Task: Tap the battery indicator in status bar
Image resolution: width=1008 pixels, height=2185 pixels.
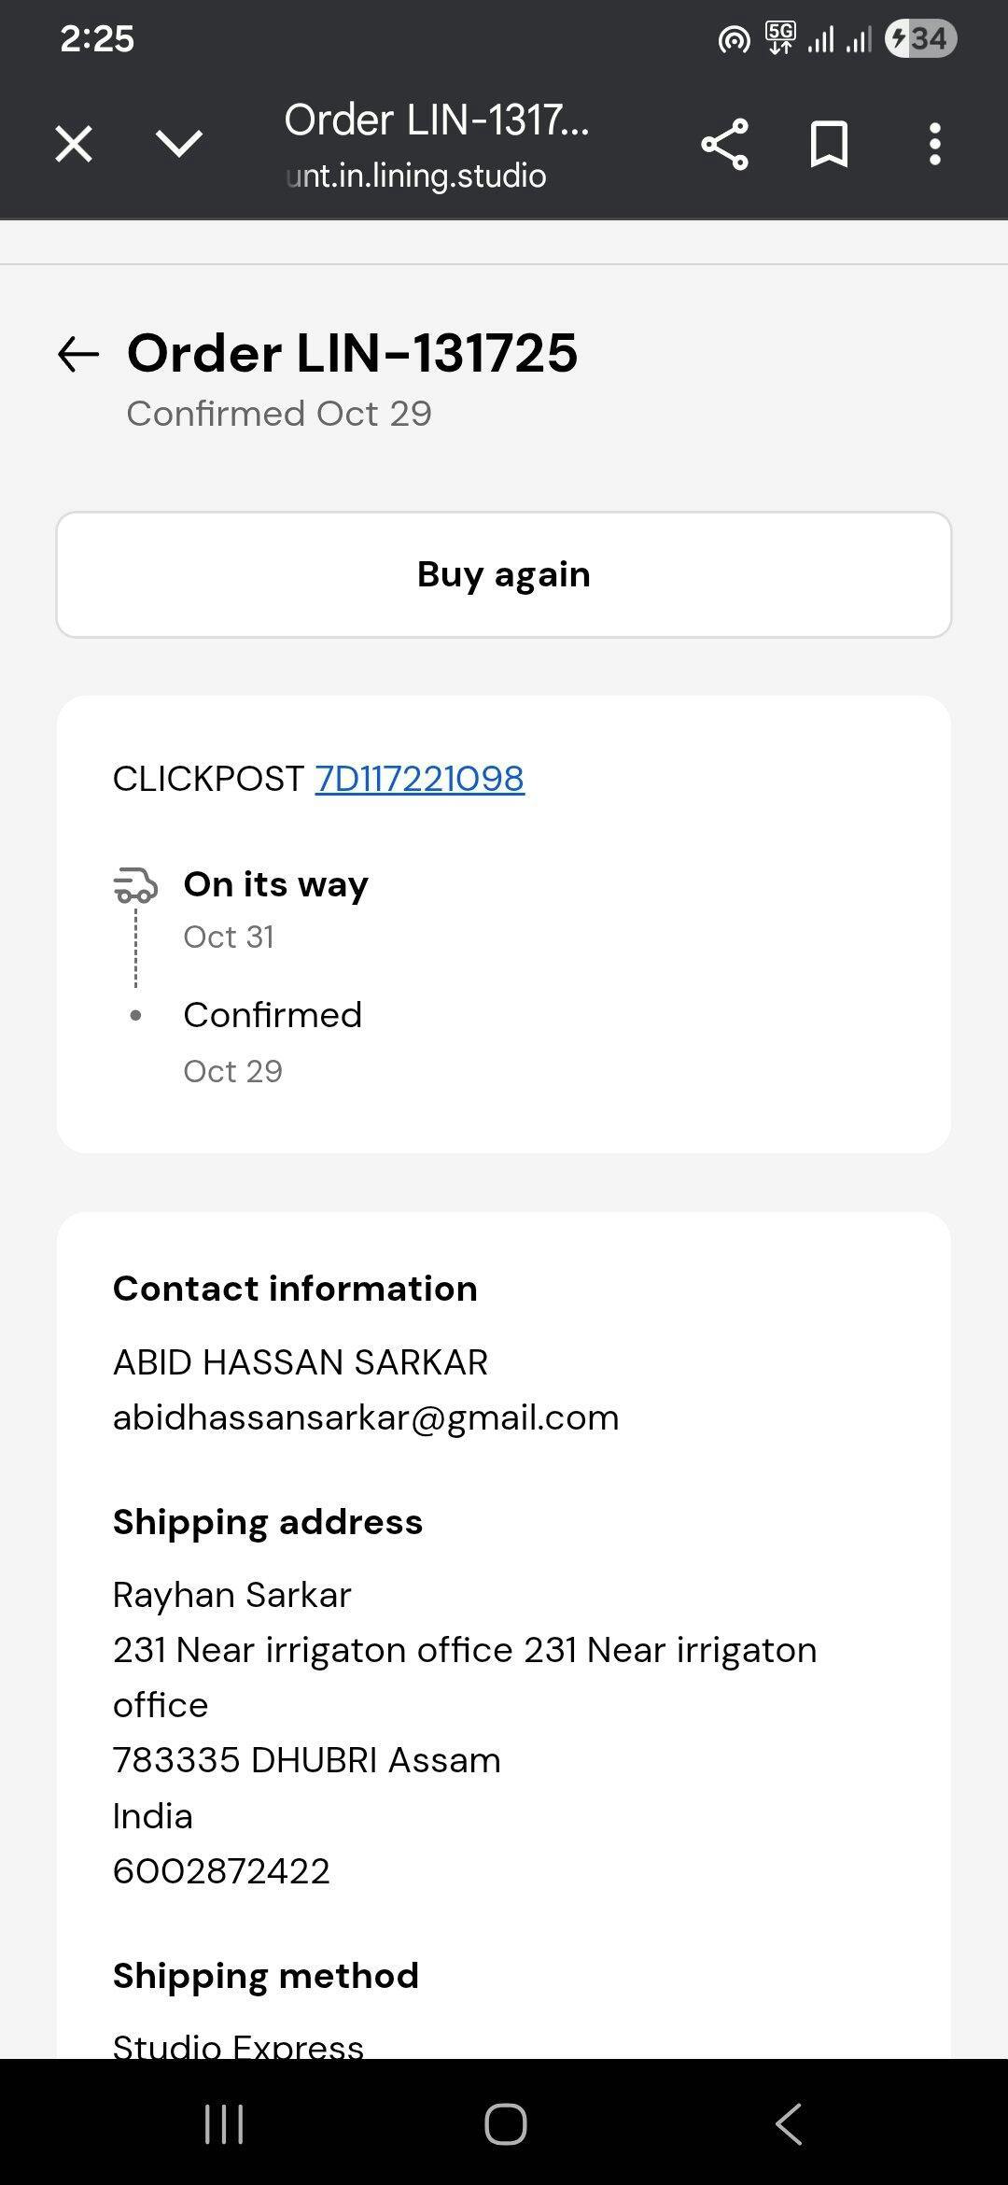Action: click(x=920, y=39)
